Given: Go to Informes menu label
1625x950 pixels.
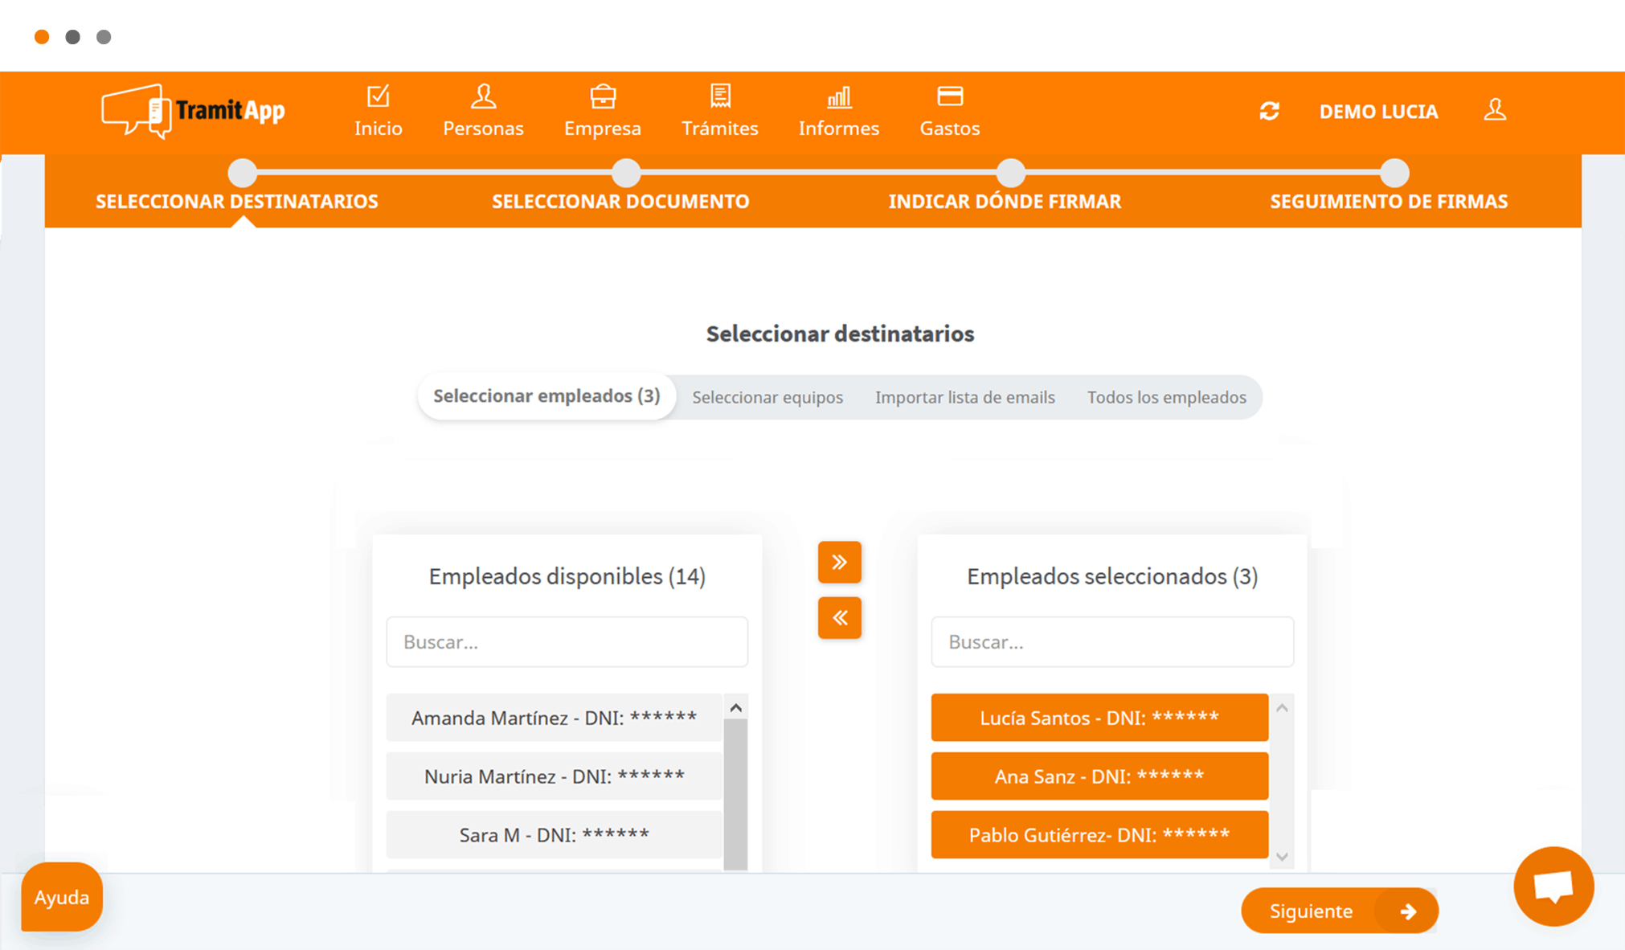Looking at the screenshot, I should (x=839, y=129).
